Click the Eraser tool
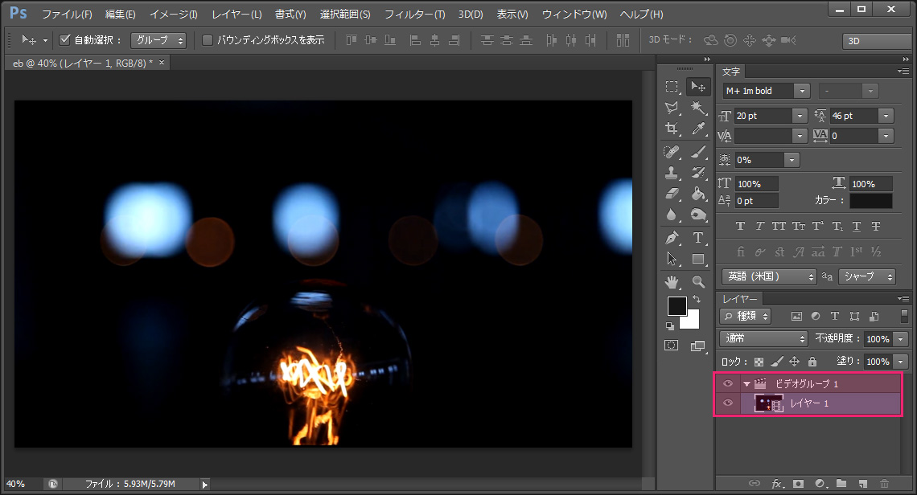Screen dimensions: 917x495 [672, 194]
